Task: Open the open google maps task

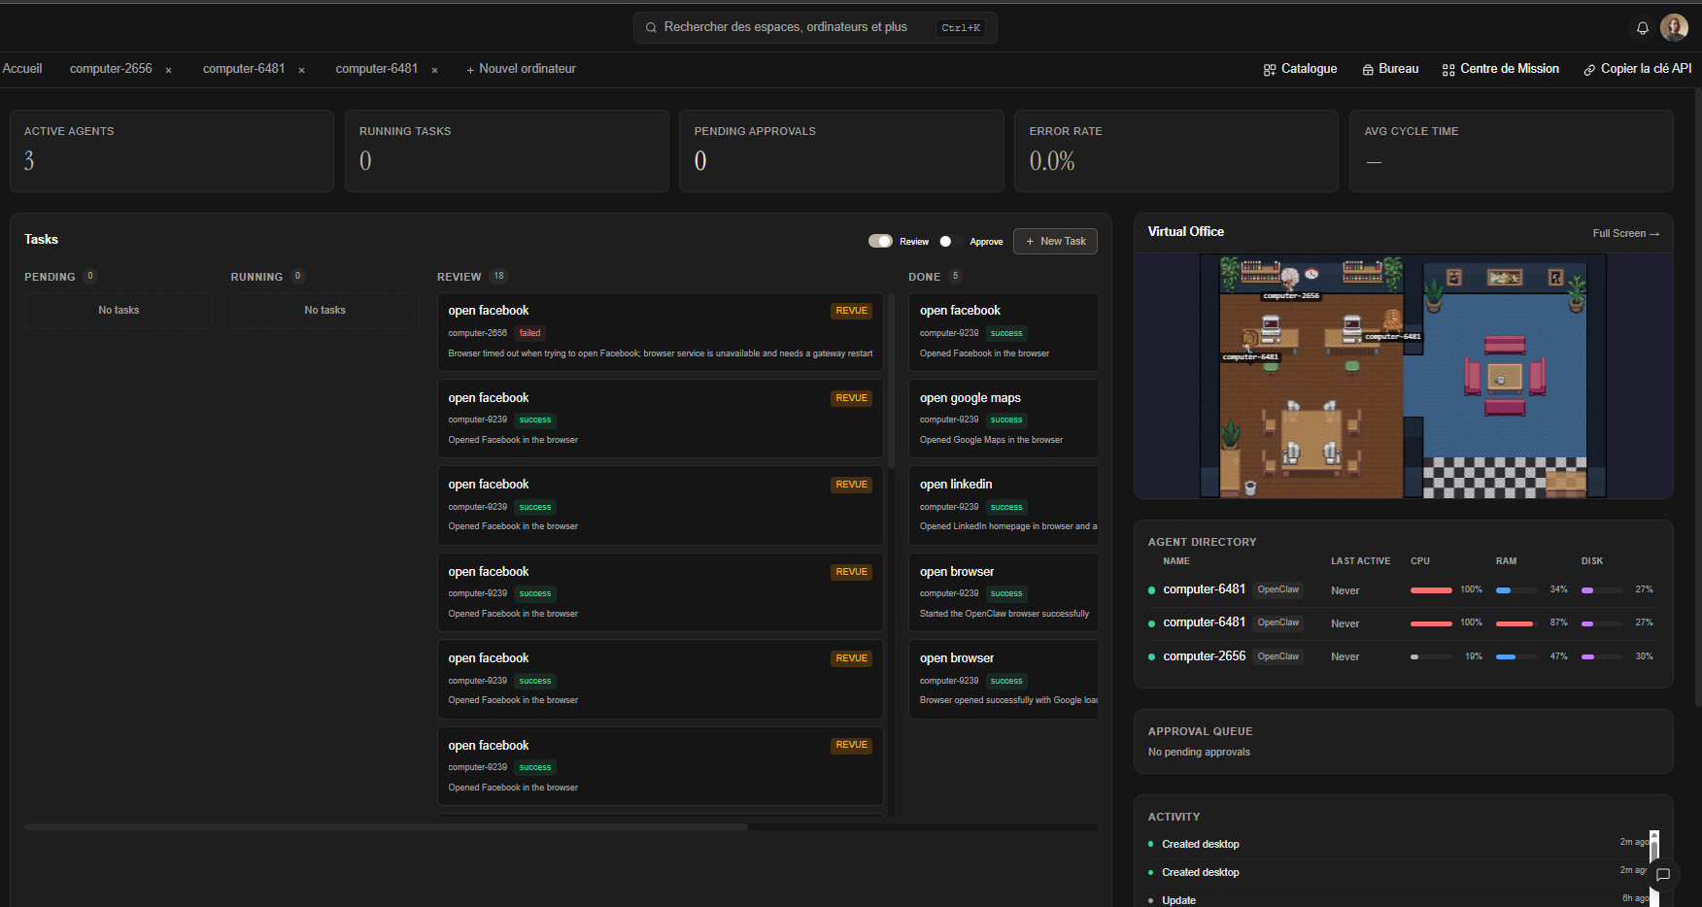Action: coord(1003,418)
